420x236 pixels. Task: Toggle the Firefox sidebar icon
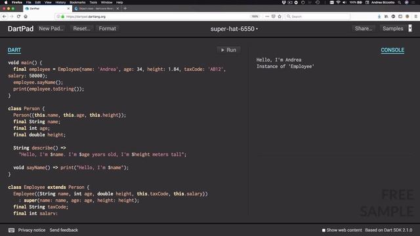point(400,16)
